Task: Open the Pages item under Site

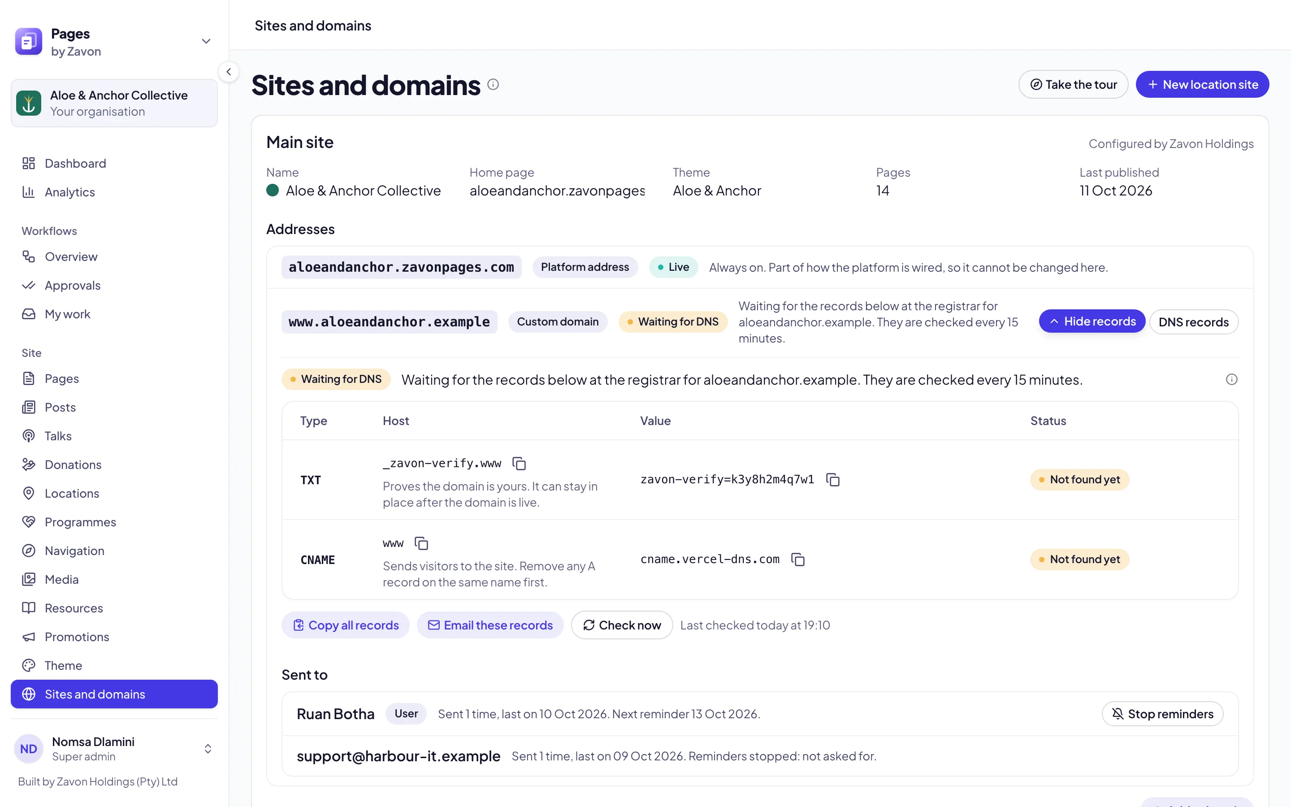Action: point(114,379)
